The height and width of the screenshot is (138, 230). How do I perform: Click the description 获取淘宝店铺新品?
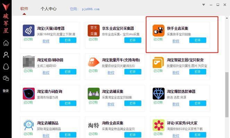(49, 129)
